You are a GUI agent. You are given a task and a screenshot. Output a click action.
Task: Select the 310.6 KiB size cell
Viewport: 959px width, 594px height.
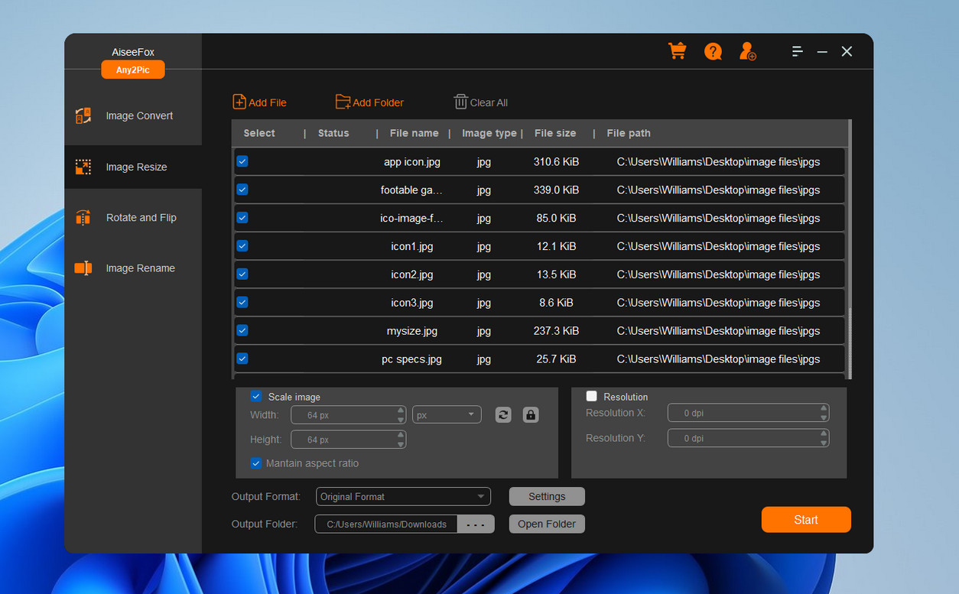pyautogui.click(x=556, y=162)
